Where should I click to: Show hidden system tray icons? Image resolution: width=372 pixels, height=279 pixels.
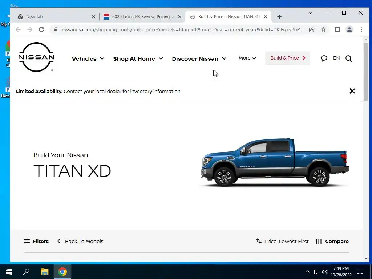(307, 272)
